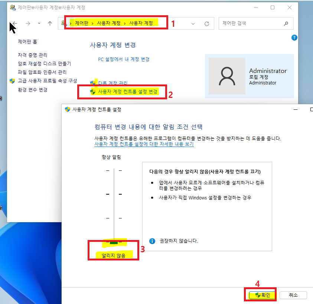Go up one level with the up arrow
This screenshot has width=313, height=304.
[50, 23]
